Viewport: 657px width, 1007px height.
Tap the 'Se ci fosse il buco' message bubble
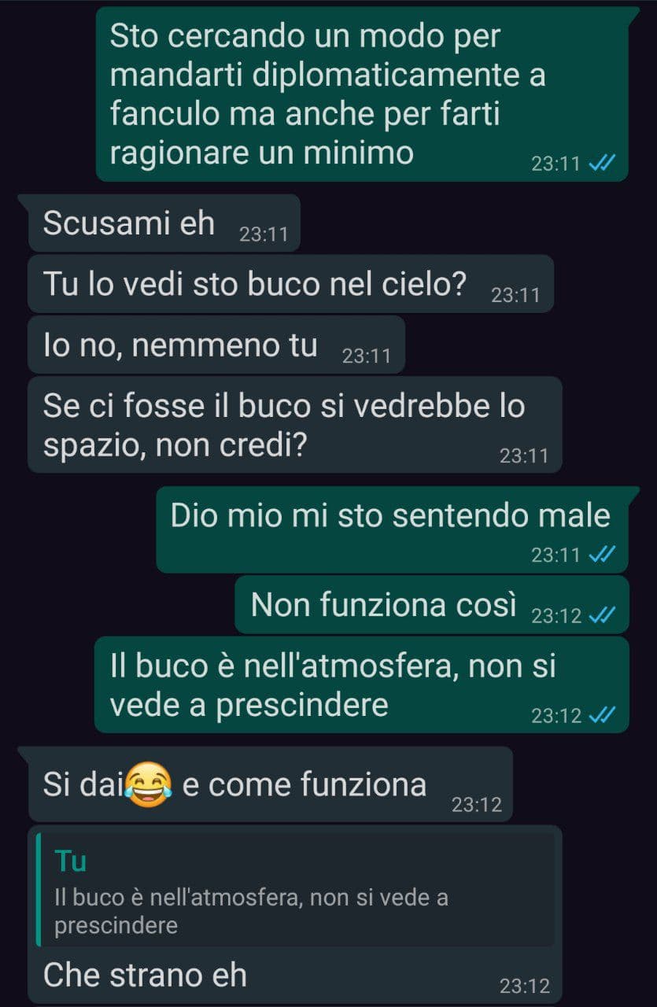click(295, 425)
